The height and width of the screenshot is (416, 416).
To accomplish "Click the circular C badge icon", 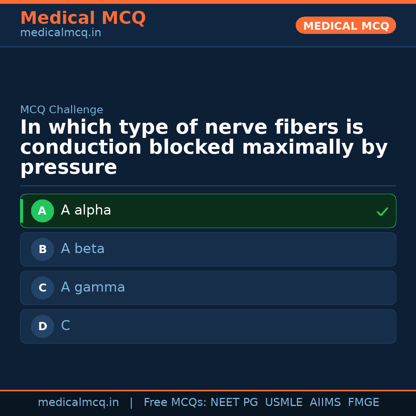I will click(42, 288).
